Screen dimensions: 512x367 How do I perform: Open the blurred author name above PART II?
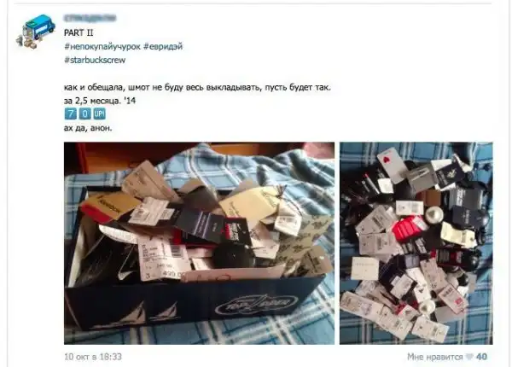tap(90, 18)
